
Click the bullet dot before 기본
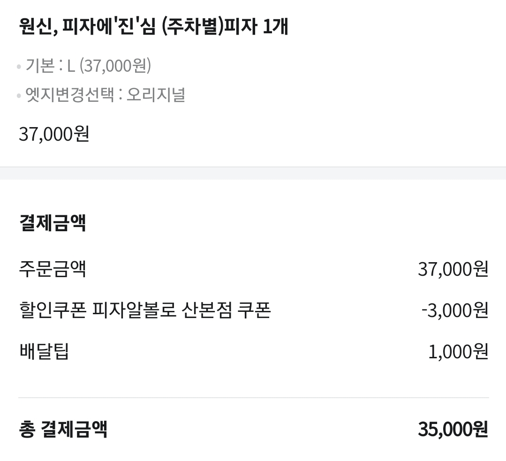pyautogui.click(x=19, y=67)
